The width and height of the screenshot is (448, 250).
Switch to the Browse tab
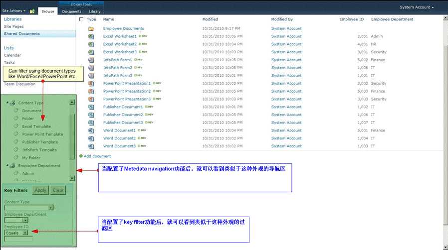48,11
